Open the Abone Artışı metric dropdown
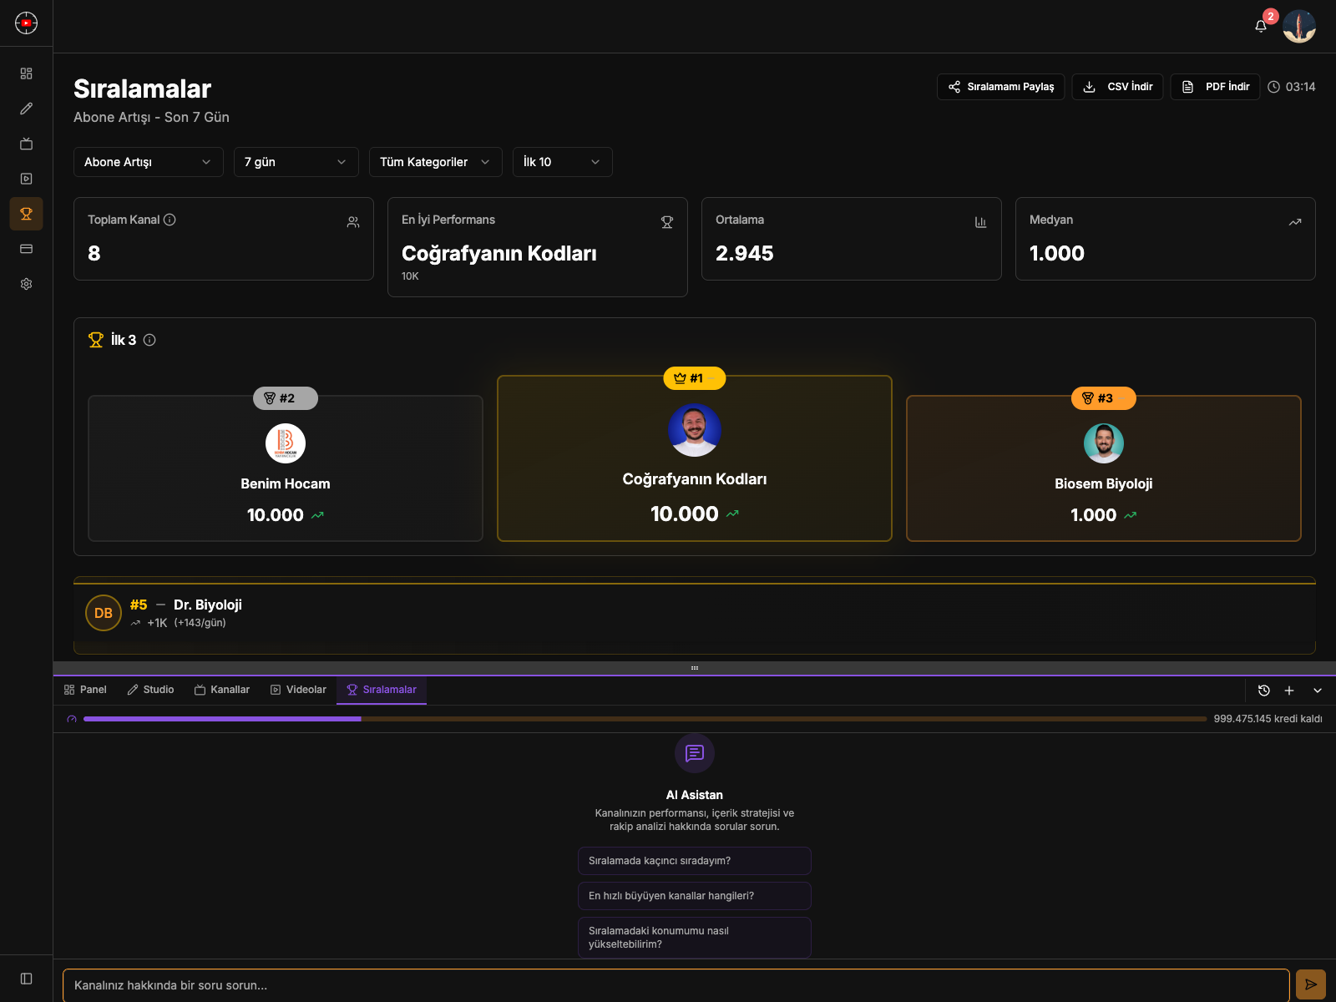Image resolution: width=1336 pixels, height=1002 pixels. point(149,162)
